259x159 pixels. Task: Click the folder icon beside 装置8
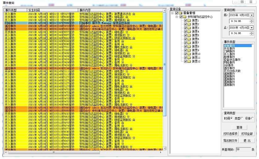(189, 46)
